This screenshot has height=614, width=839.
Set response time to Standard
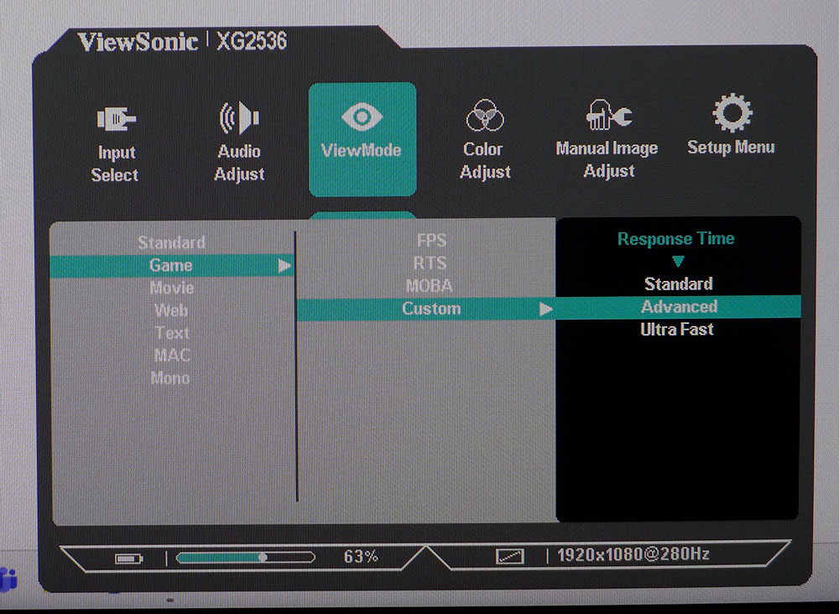(679, 284)
